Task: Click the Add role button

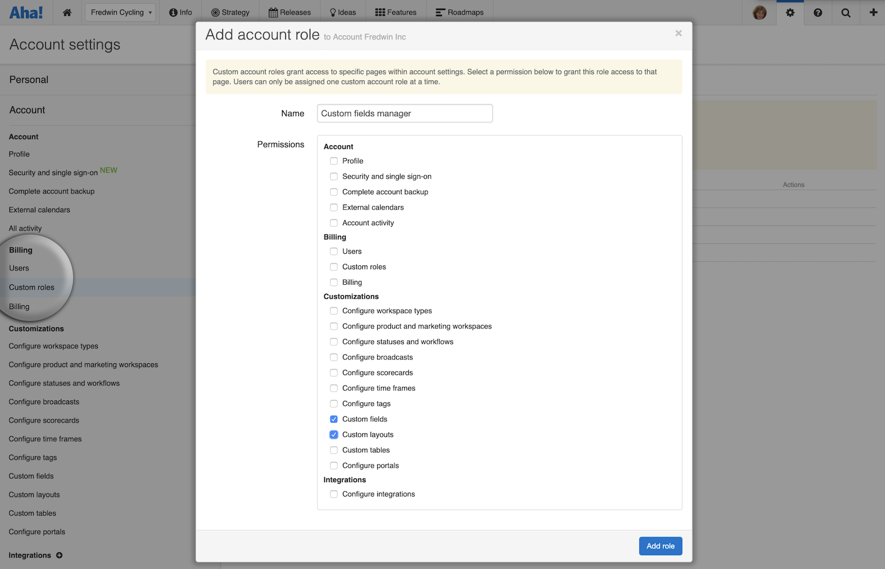Action: (660, 546)
